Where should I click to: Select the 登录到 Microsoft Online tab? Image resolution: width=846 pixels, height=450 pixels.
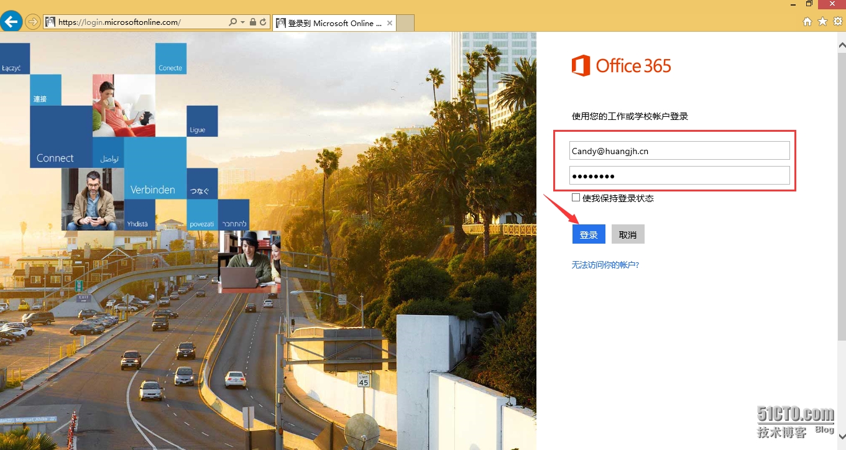point(329,23)
